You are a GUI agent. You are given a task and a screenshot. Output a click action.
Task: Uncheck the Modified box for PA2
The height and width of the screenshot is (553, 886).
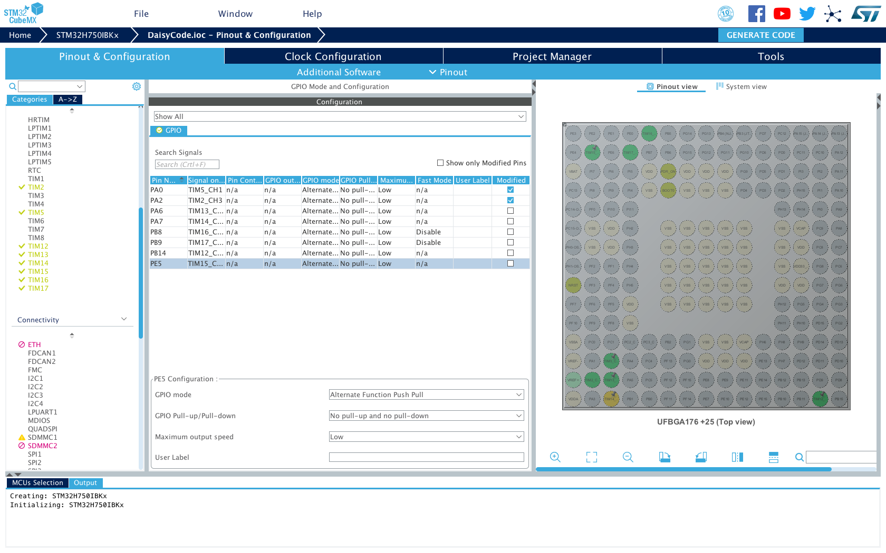pos(511,200)
